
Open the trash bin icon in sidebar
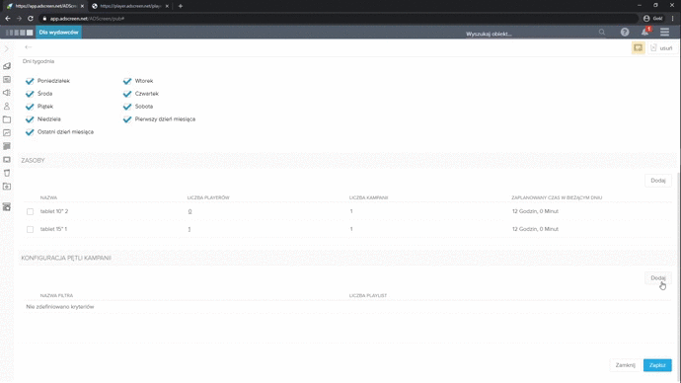(x=7, y=173)
